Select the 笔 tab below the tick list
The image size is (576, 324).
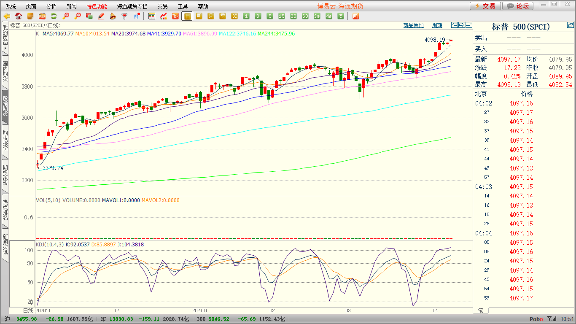coord(480,310)
